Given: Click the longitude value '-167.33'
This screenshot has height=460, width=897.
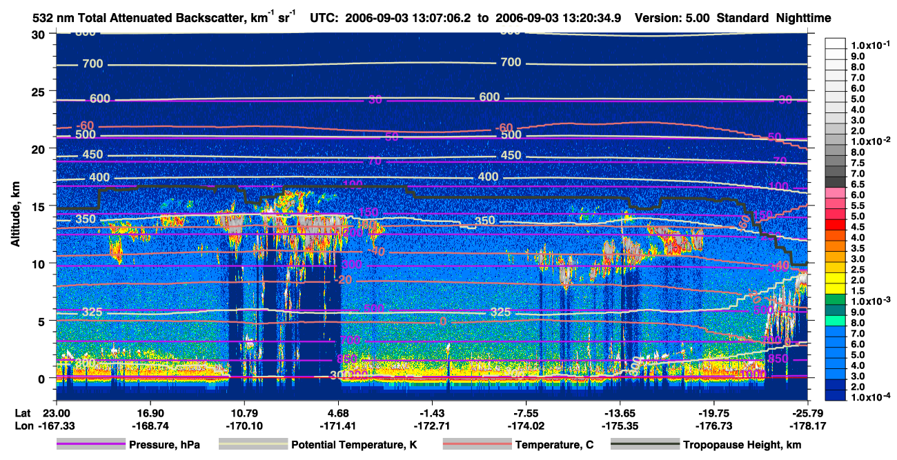Looking at the screenshot, I should (x=55, y=426).
